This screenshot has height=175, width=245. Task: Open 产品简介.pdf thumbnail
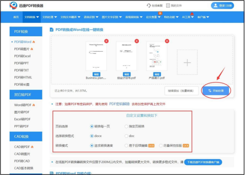pyautogui.click(x=157, y=56)
